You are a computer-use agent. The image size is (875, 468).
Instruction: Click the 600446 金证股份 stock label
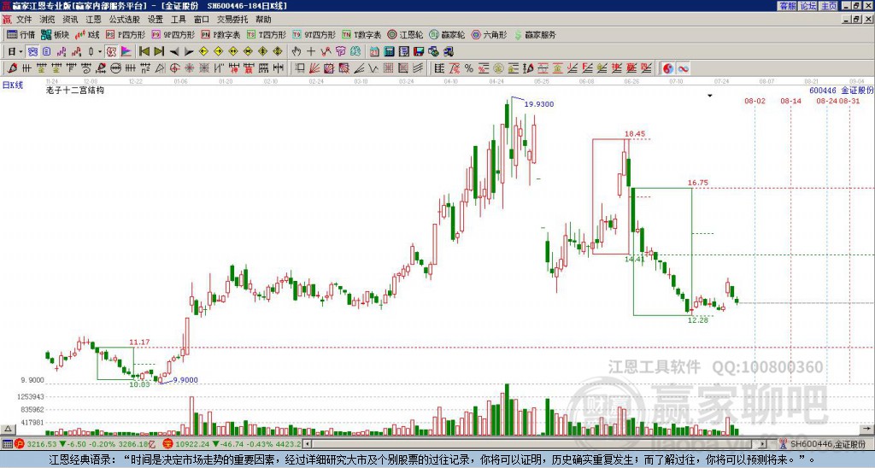841,90
